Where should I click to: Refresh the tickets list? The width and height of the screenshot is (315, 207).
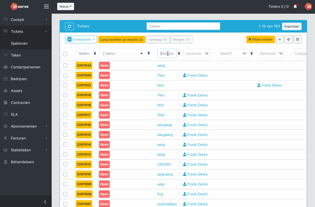point(70,26)
